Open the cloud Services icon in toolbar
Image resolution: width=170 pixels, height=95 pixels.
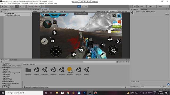[x=135, y=6]
